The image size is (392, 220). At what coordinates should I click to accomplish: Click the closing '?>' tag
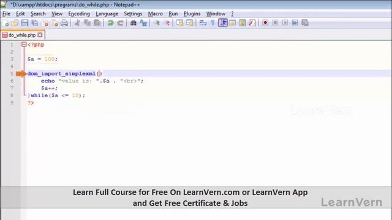coord(31,103)
